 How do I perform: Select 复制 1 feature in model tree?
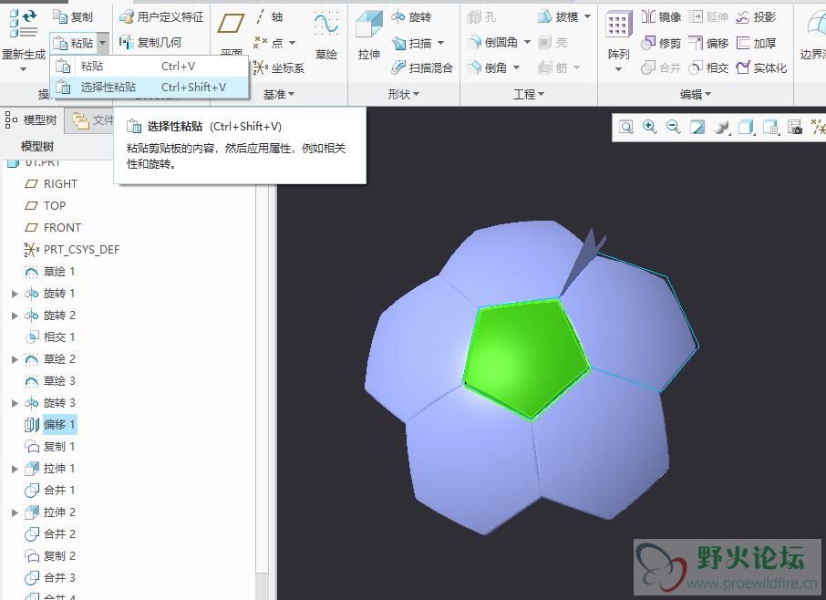click(x=50, y=447)
